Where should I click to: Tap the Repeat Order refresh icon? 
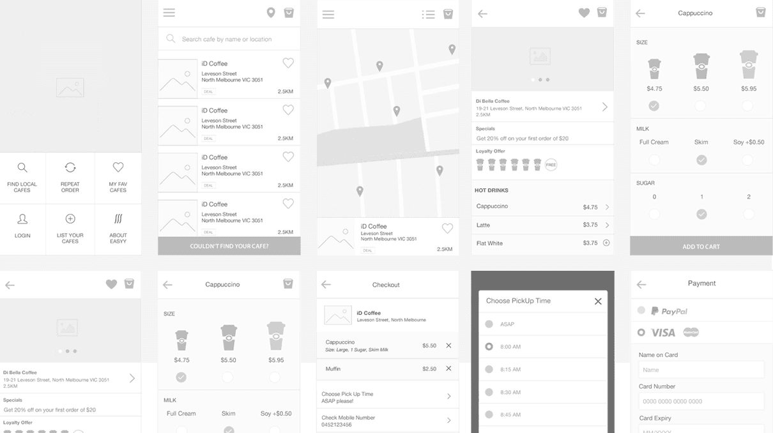[70, 168]
